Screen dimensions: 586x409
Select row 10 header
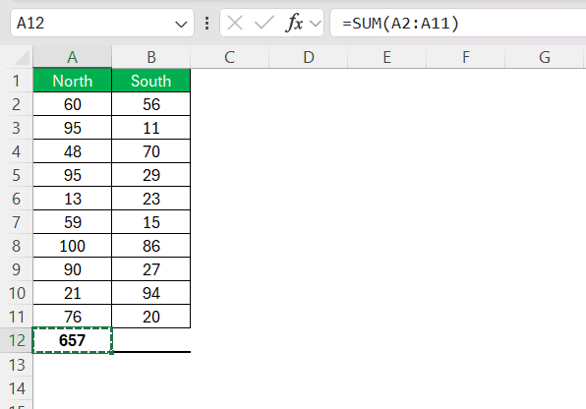click(x=16, y=293)
